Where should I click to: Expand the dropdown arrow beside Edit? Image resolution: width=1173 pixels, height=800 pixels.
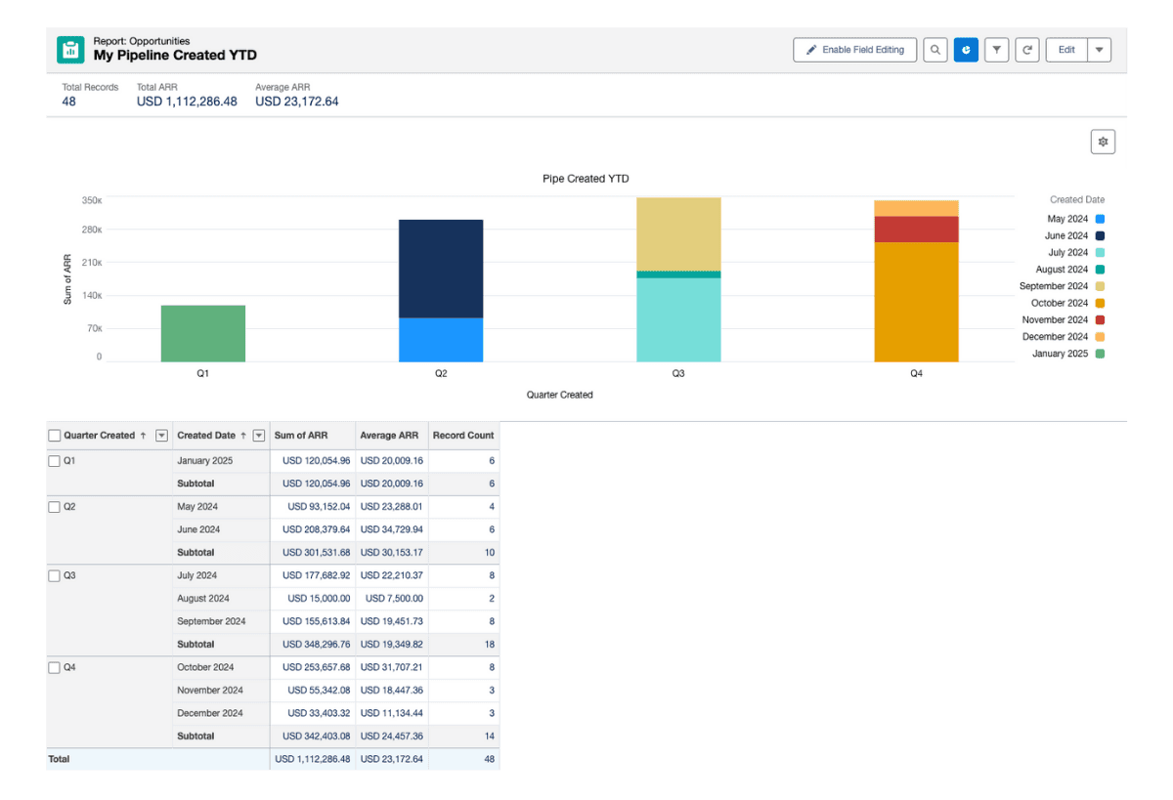point(1100,50)
